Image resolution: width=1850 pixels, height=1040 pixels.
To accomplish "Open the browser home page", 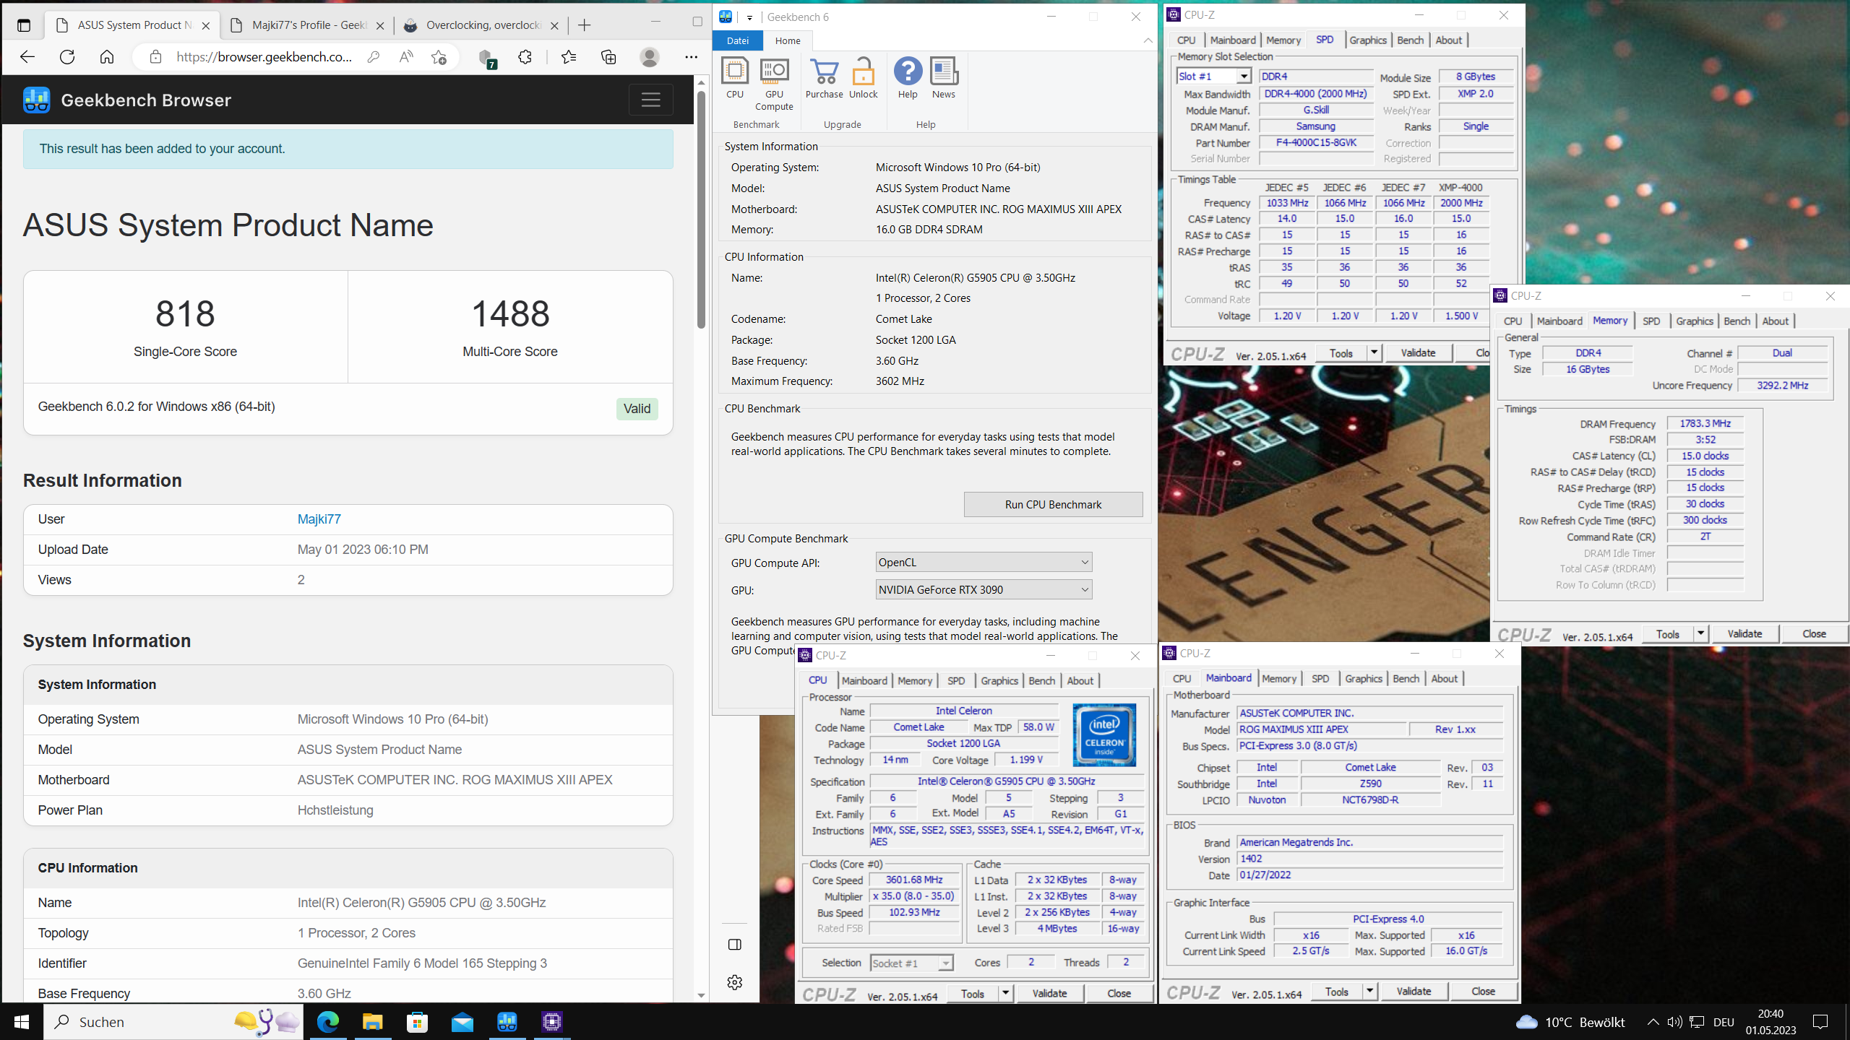I will coord(107,57).
